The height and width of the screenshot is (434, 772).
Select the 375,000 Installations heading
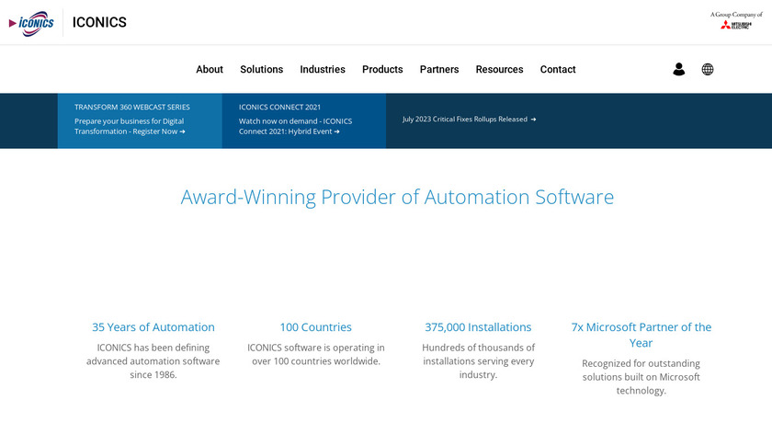[x=478, y=327]
